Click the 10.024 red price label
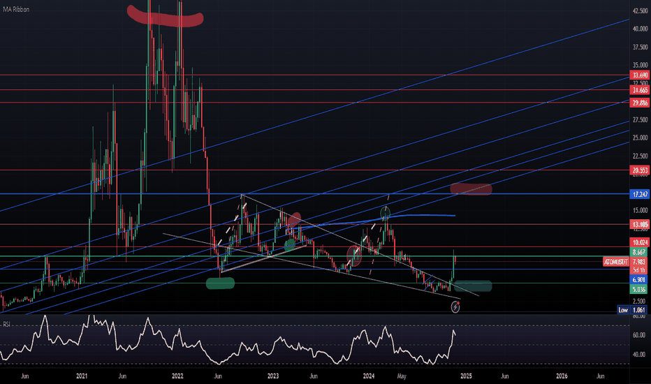Screen dimensions: 651x384 pos(641,242)
